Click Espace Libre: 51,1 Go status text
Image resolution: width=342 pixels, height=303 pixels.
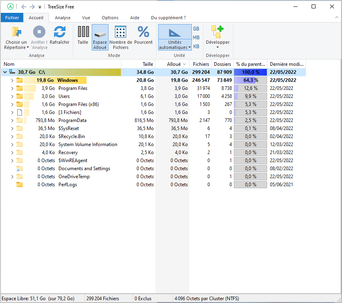38,299
